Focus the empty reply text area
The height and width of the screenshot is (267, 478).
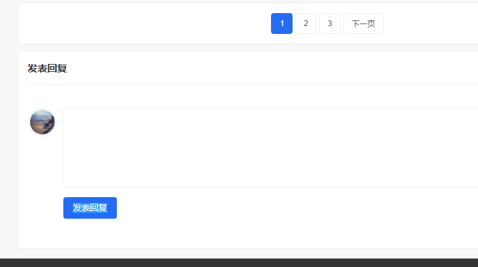(271, 148)
